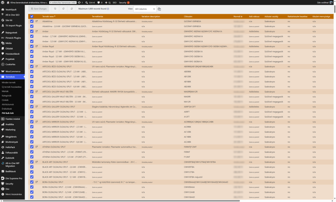336x202 pixels.
Task: Uncheck BORA OLDALFALI SPLIT parent checkbox
Action: point(32,182)
